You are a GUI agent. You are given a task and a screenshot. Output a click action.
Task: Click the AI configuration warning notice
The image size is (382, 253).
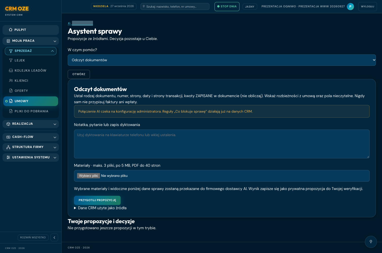(x=222, y=111)
